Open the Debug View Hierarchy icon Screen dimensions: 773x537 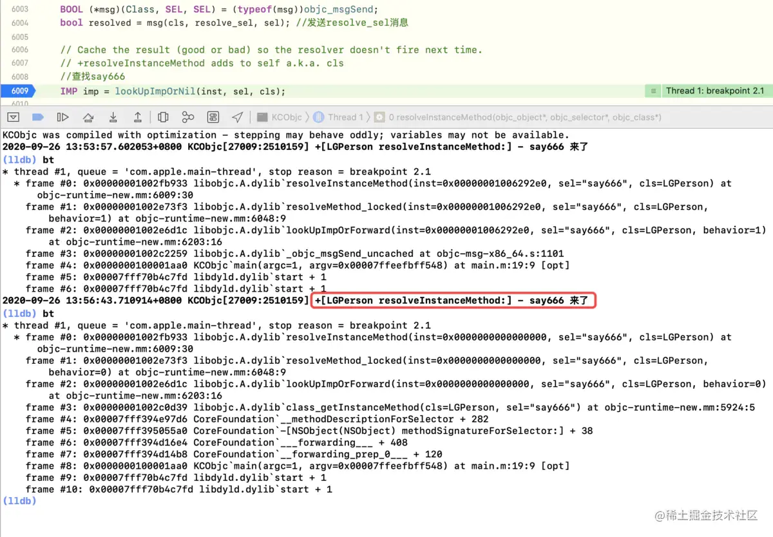point(164,117)
